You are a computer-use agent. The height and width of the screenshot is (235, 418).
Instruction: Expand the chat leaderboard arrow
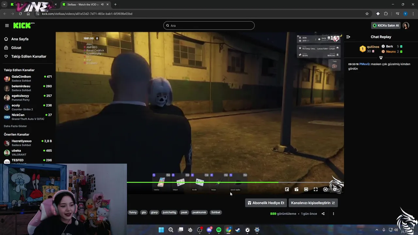(381, 58)
